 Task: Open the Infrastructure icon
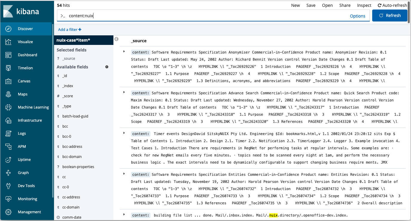(x=8, y=120)
